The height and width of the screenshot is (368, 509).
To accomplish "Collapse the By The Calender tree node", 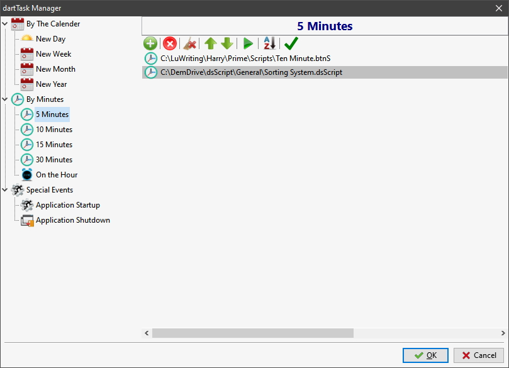I will [x=5, y=24].
